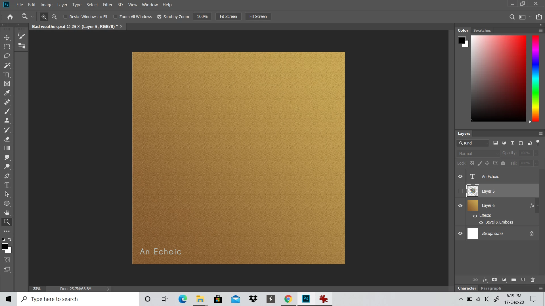Screen dimensions: 545x306
Task: Choose the Eyedropper tool
Action: coord(7,93)
